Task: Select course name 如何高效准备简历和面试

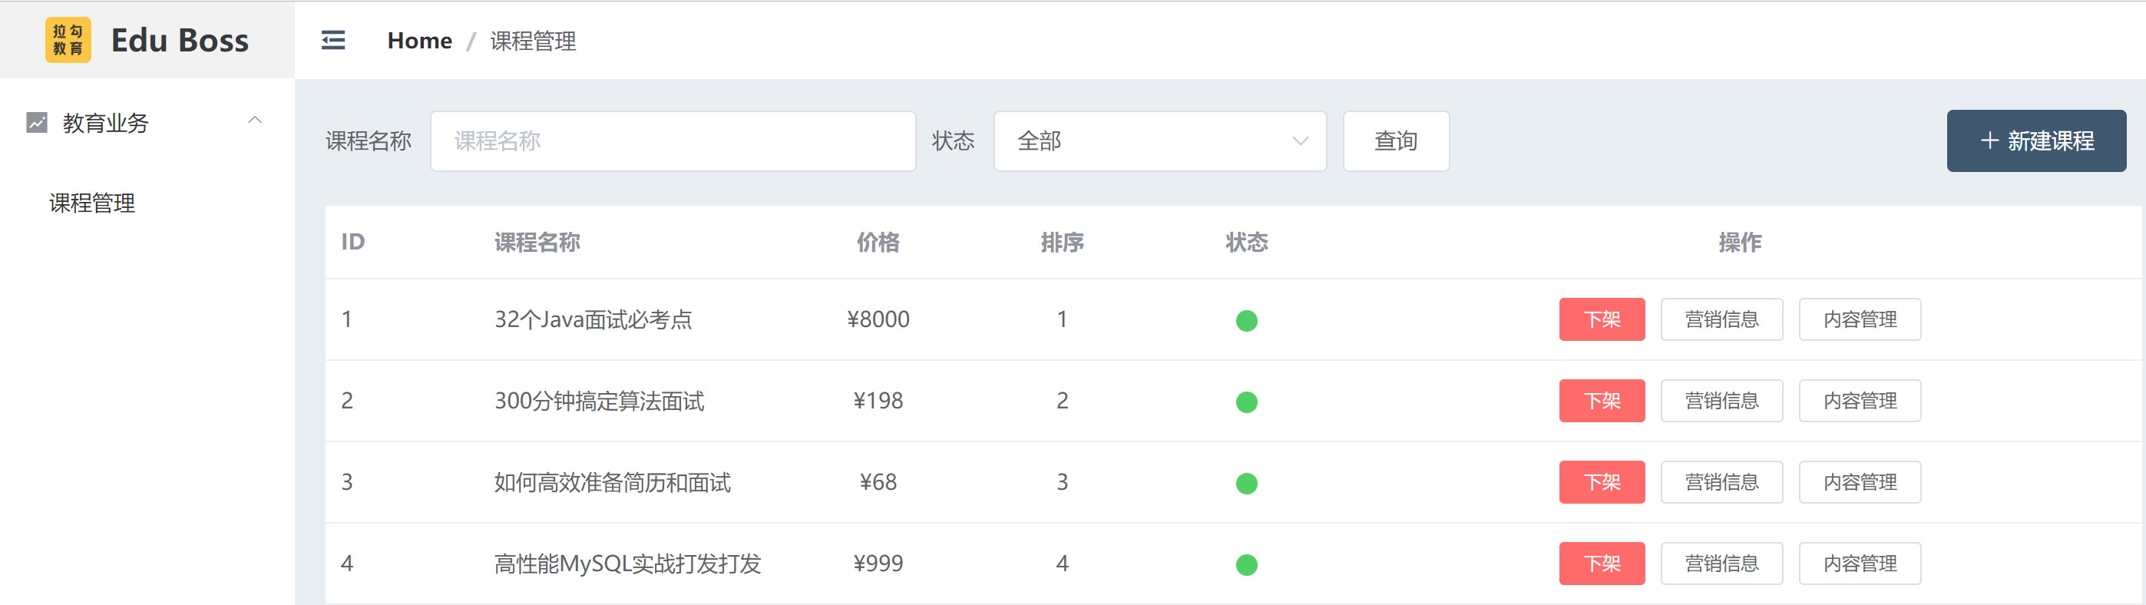Action: (x=612, y=482)
